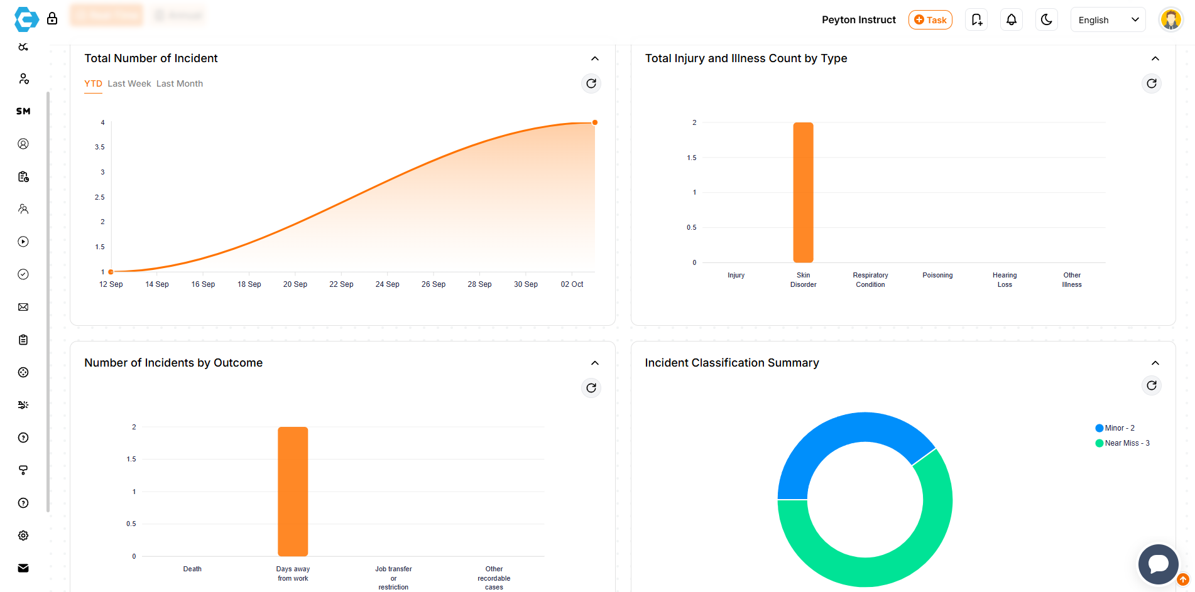Toggle the lock icon near the logo

pos(52,19)
